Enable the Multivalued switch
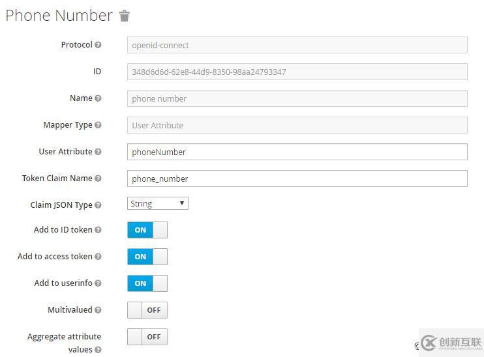484x357 pixels. (147, 310)
